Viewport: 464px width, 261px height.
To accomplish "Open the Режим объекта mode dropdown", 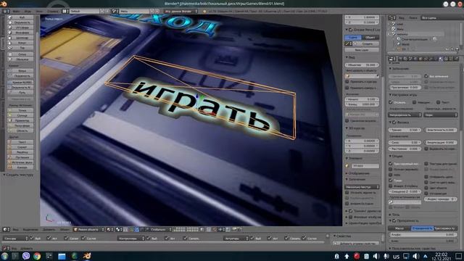I will pyautogui.click(x=88, y=229).
